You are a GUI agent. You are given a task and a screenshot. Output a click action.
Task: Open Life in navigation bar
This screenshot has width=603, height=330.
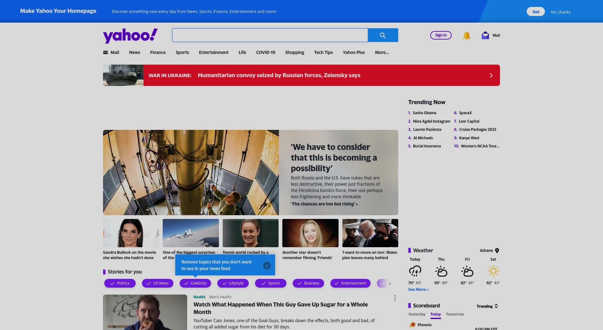click(x=242, y=52)
